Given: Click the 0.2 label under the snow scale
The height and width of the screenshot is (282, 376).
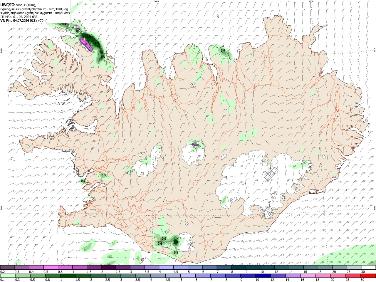Looking at the screenshot, I should point(2,272).
